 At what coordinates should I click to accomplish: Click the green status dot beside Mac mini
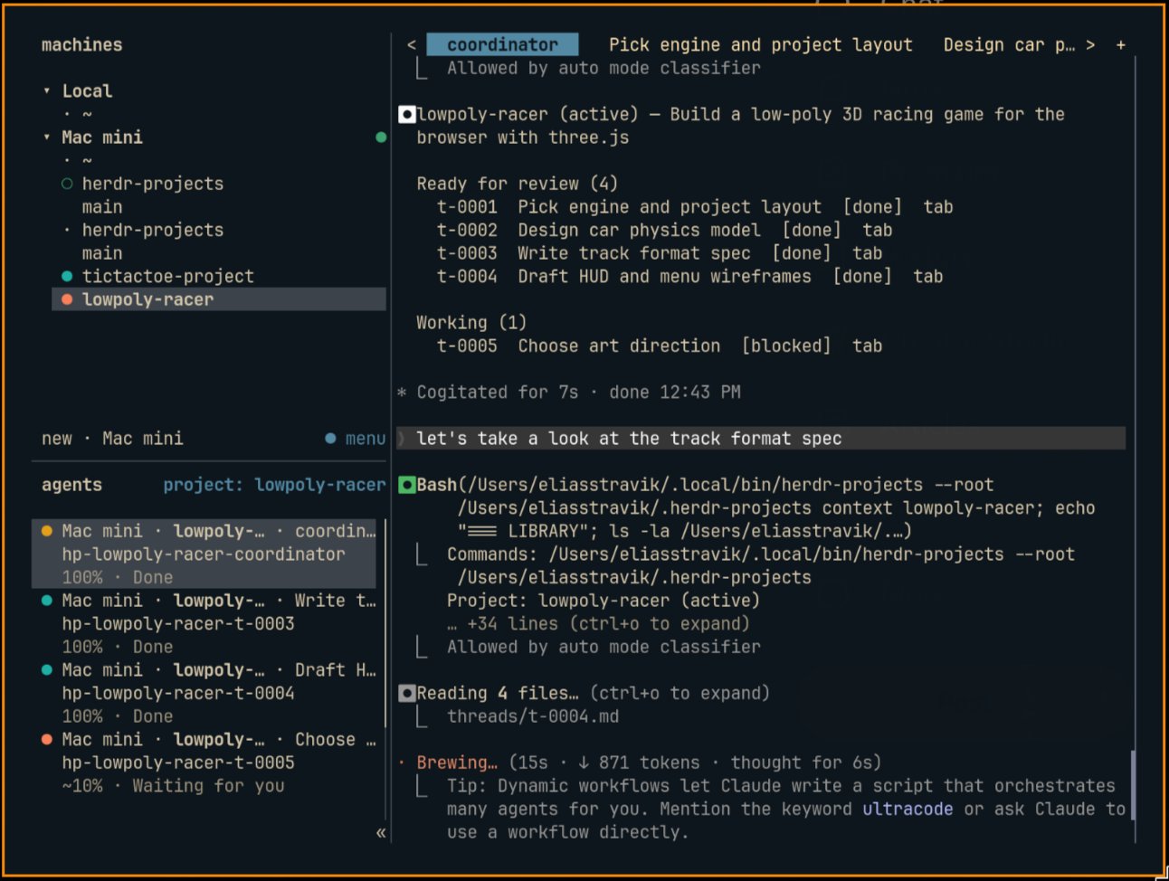tap(381, 137)
